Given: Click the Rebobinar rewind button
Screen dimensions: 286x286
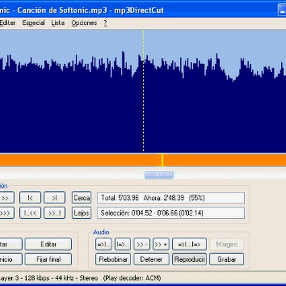Looking at the screenshot, I should [113, 259].
